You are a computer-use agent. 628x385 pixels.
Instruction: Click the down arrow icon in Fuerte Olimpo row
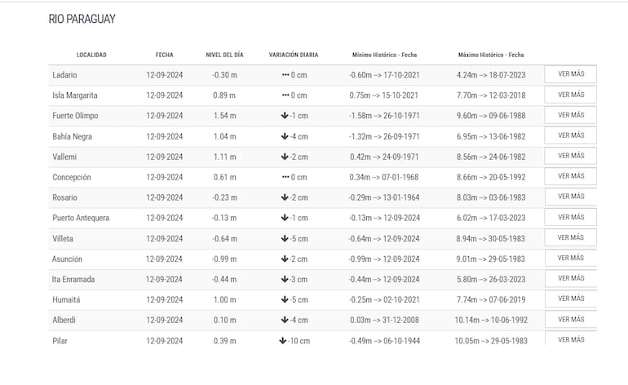click(285, 116)
